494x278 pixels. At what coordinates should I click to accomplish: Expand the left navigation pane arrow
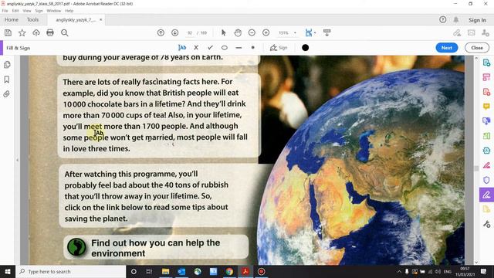17,160
